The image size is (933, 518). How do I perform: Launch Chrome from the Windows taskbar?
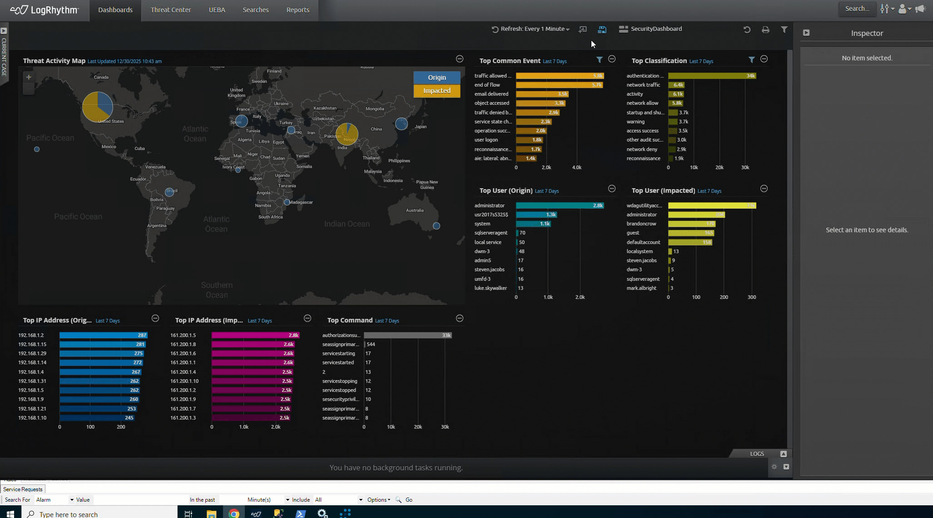coord(234,513)
